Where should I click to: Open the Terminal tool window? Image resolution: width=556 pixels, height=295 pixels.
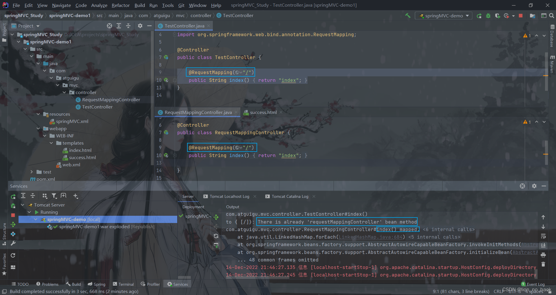click(x=123, y=284)
